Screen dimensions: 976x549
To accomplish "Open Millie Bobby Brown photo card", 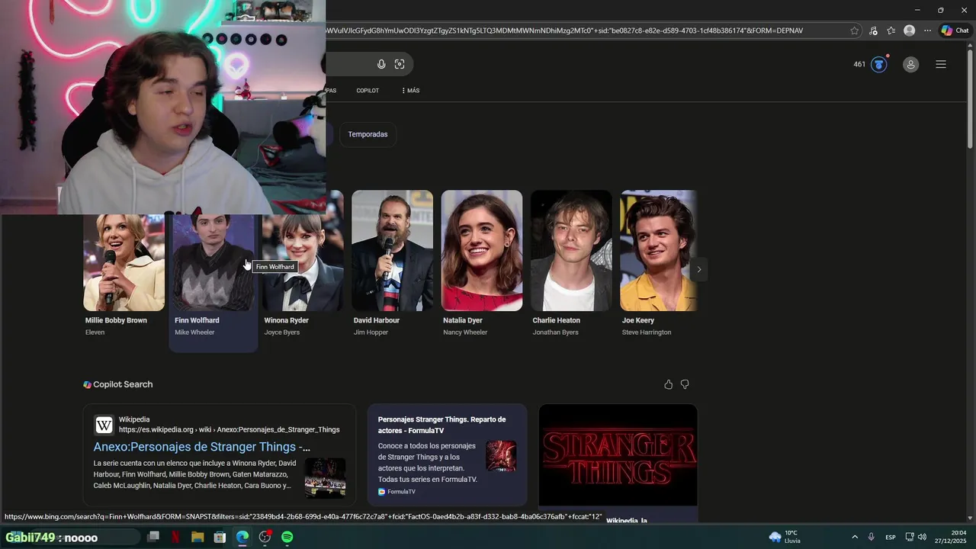I will click(x=124, y=262).
